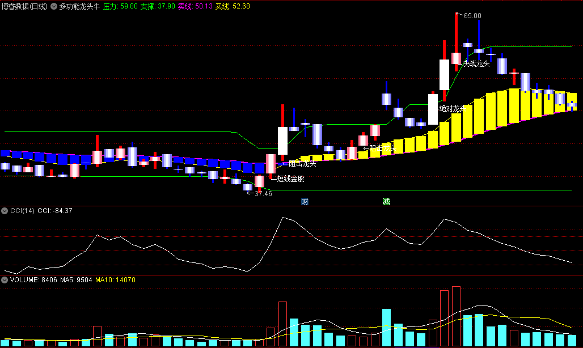Click the 37.46 low price label
This screenshot has width=583, height=348.
(x=263, y=193)
